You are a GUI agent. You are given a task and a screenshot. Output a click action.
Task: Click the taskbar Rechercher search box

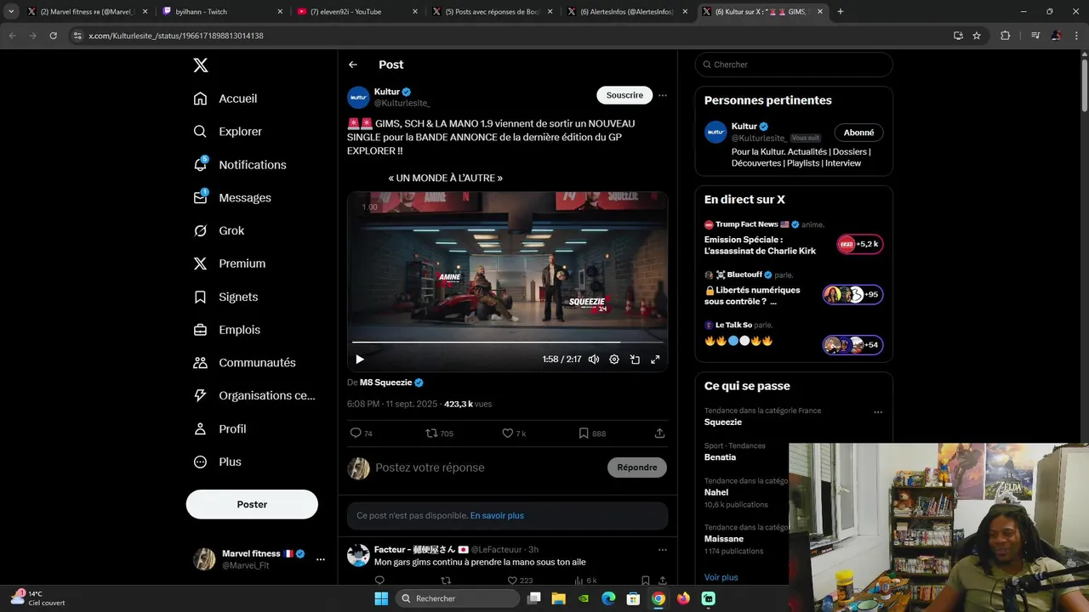point(459,598)
